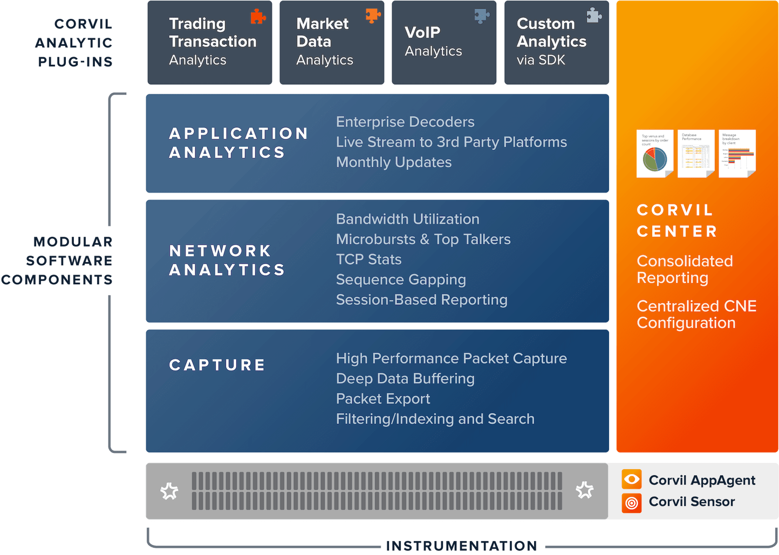This screenshot has width=779, height=555.
Task: Click the Capture section heading
Action: (217, 365)
